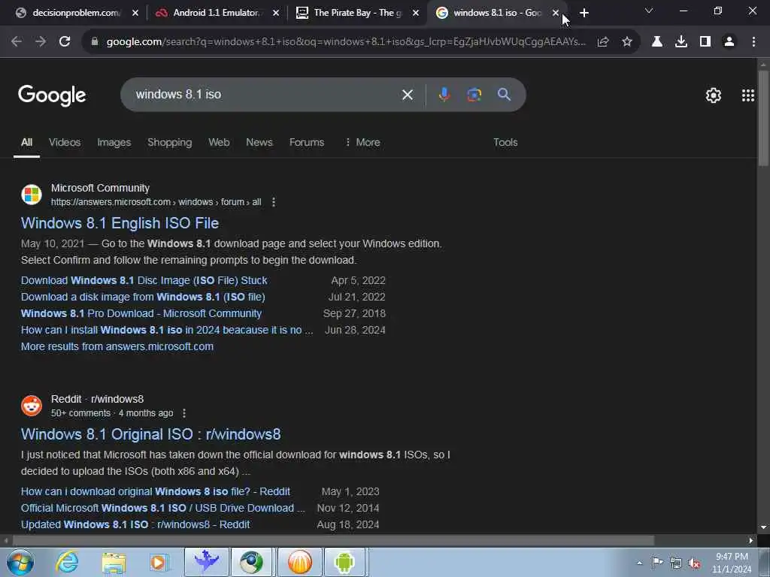
Task: Open Windows 8.1 English ISO File result
Action: [x=120, y=223]
